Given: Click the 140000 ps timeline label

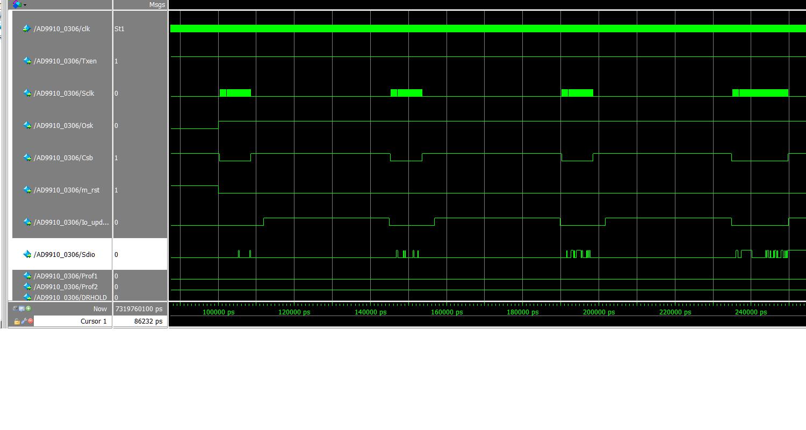Looking at the screenshot, I should [x=370, y=312].
